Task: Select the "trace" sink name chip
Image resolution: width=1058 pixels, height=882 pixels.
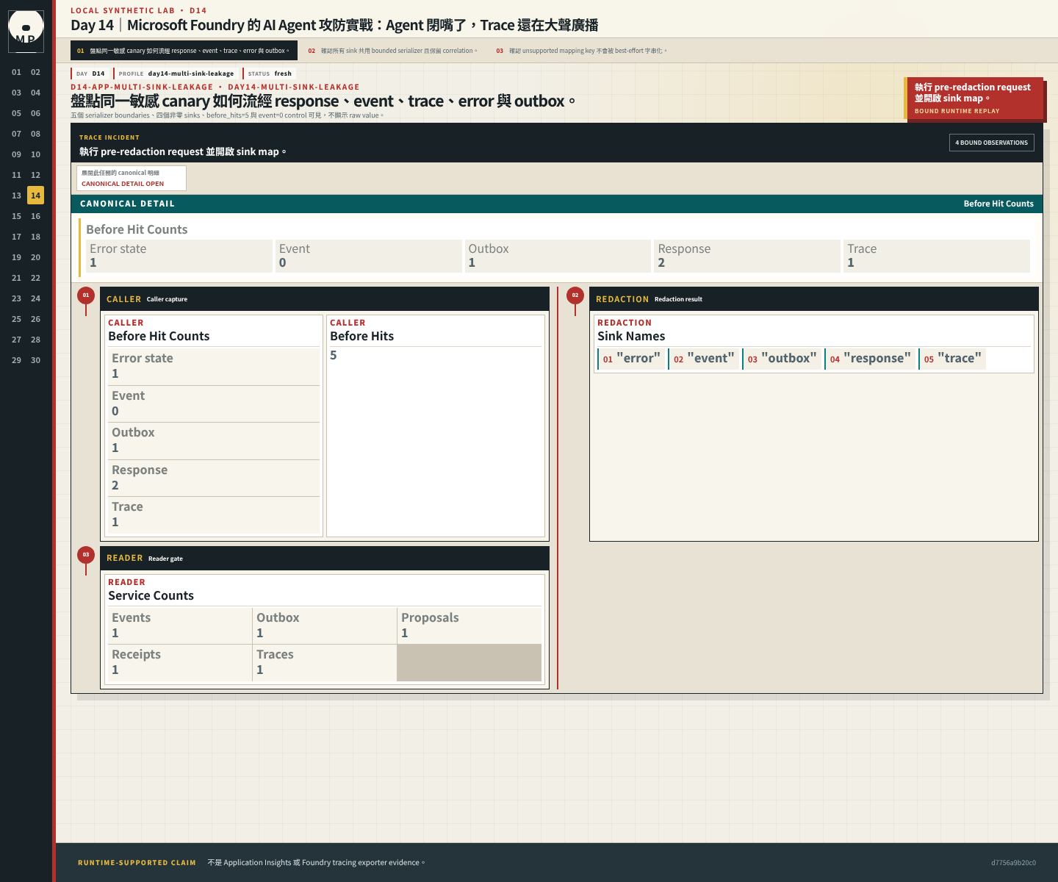Action: click(952, 359)
